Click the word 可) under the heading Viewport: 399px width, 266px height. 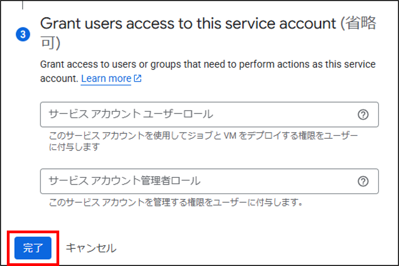point(51,42)
